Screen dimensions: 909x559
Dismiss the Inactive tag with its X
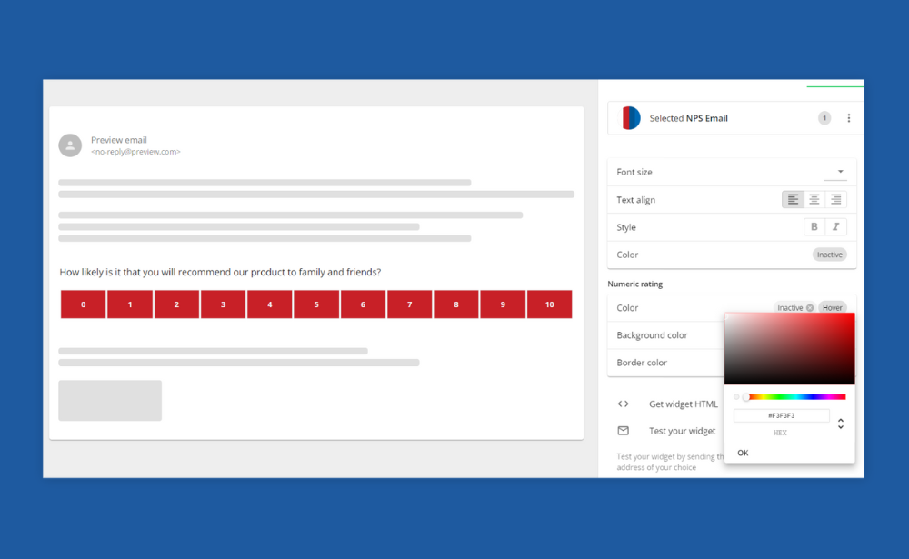[809, 307]
